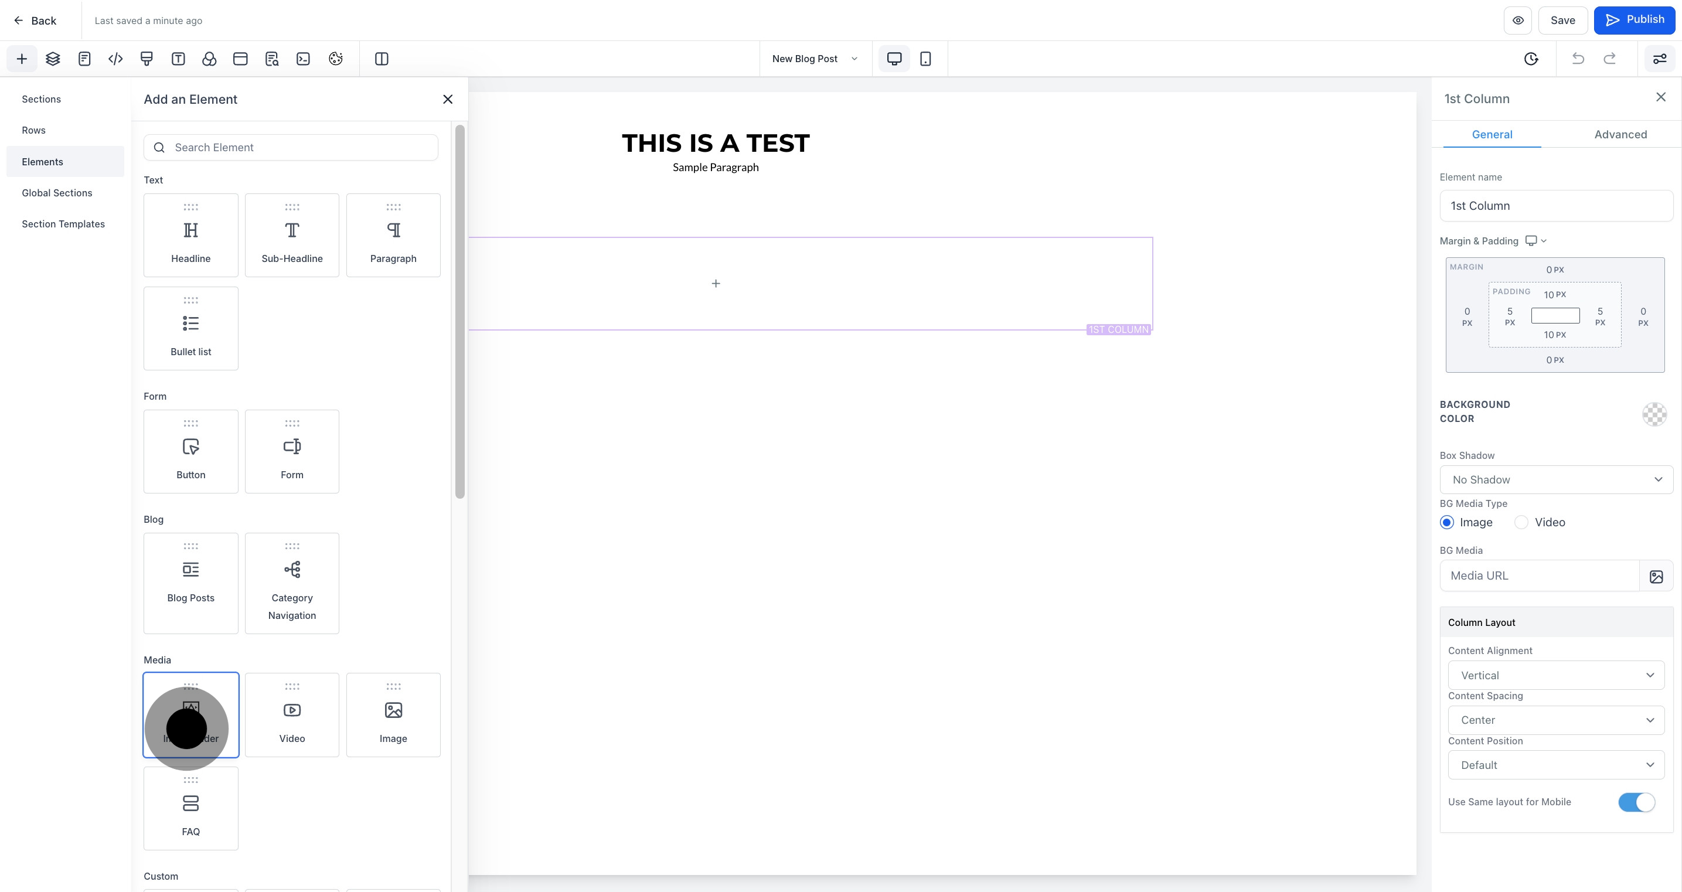Image resolution: width=1682 pixels, height=892 pixels.
Task: Click the undo arrow icon
Action: (1578, 59)
